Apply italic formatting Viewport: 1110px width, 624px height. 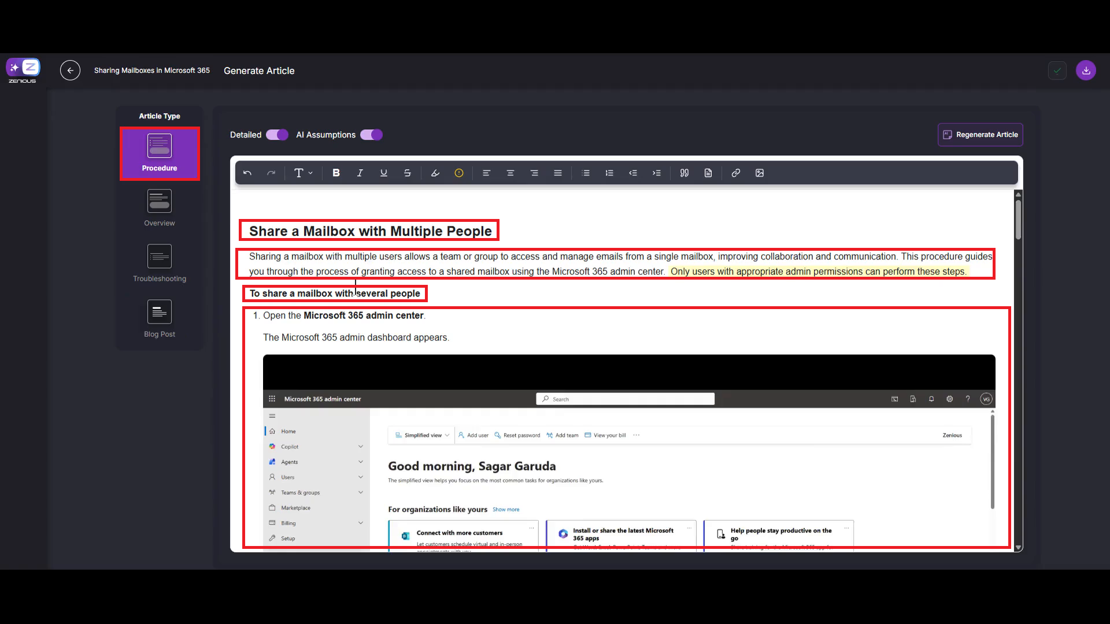click(360, 173)
